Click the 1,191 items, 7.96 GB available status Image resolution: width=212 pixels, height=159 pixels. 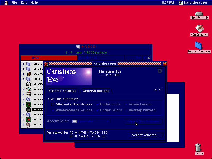click(x=86, y=52)
